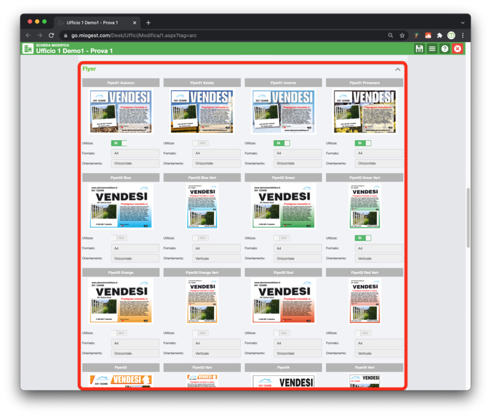This screenshot has width=491, height=417.
Task: Click the Flyer02 Orange preview thumbnail
Action: click(x=121, y=301)
